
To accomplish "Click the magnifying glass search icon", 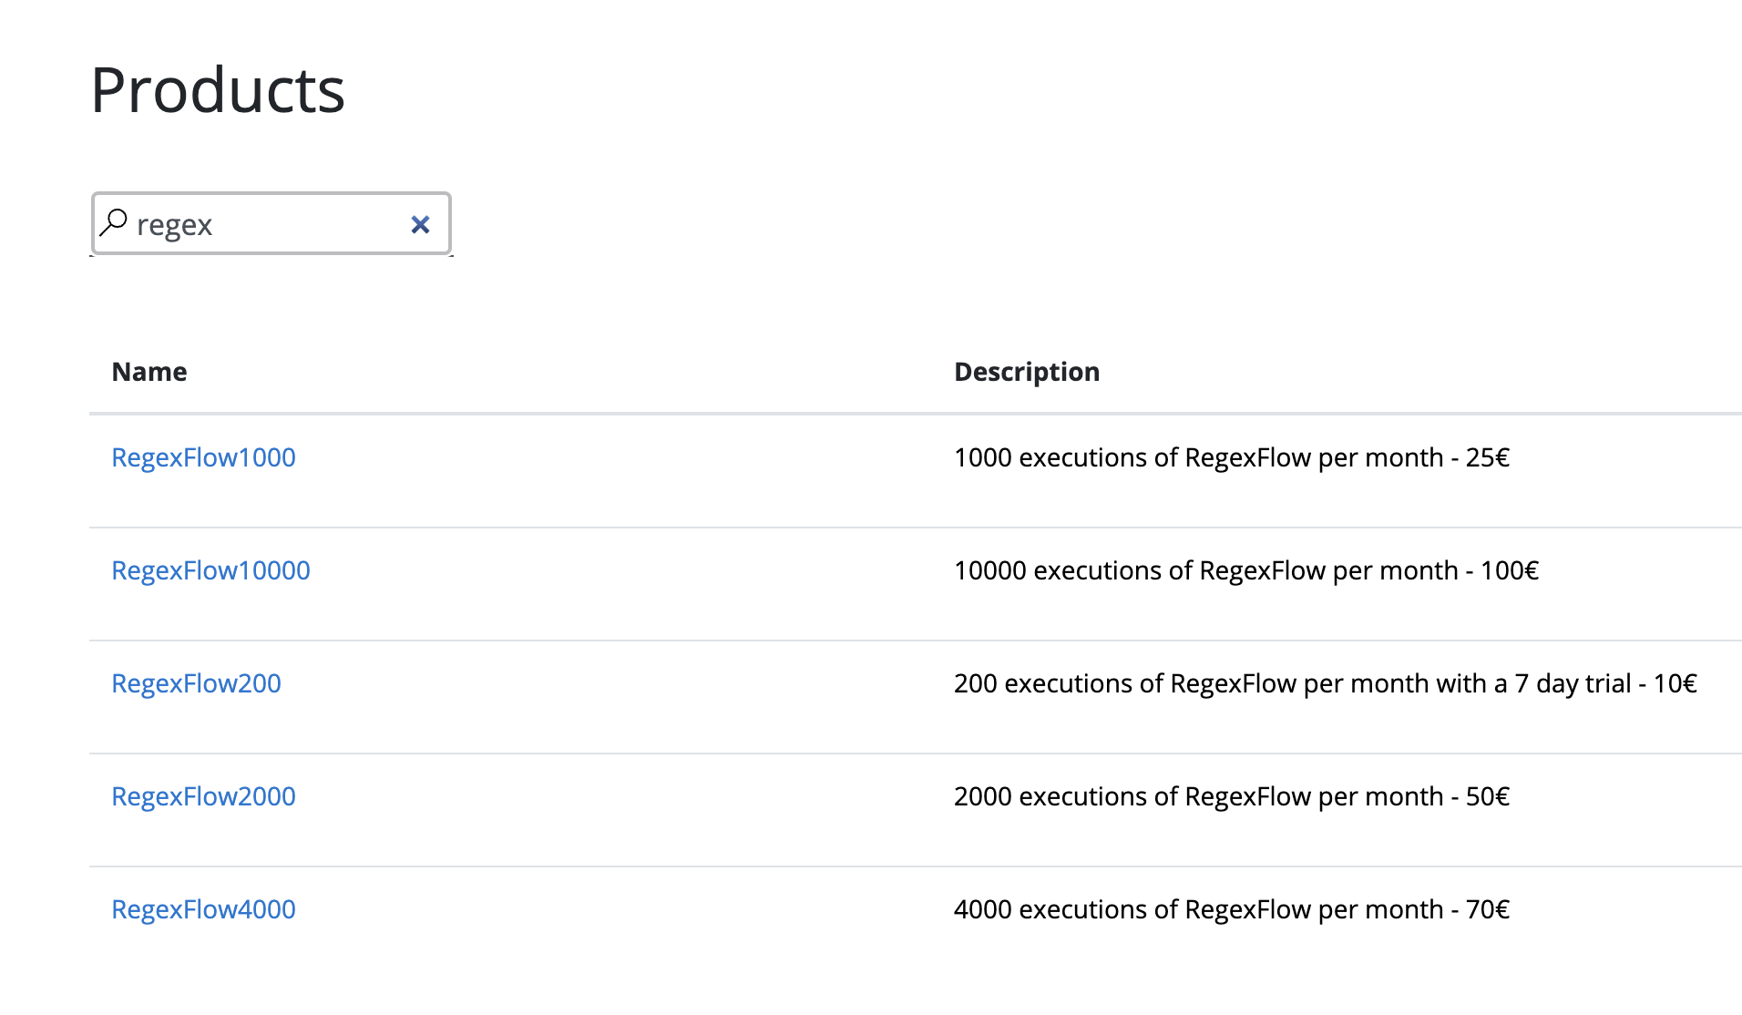I will click(114, 222).
